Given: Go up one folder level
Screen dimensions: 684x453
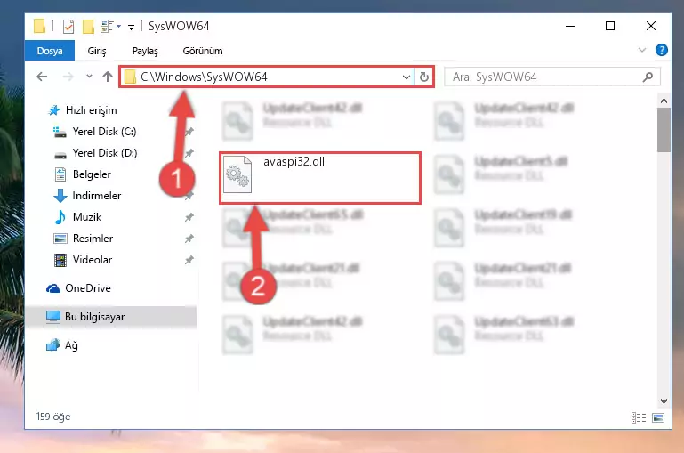Looking at the screenshot, I should (x=108, y=77).
